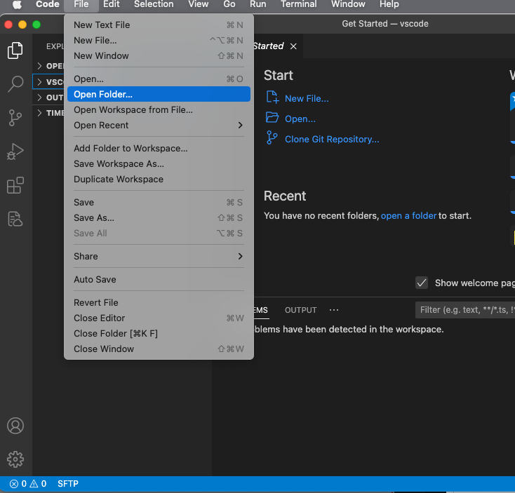The height and width of the screenshot is (493, 515).
Task: Click the 'open a folder' link
Action: pos(408,216)
